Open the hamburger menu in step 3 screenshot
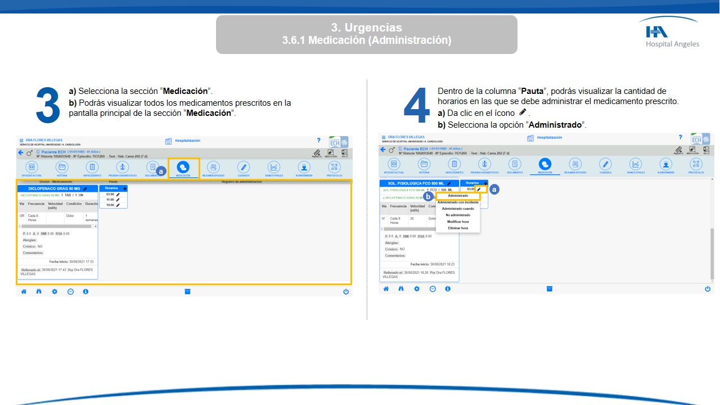Image resolution: width=720 pixels, height=405 pixels. [21, 140]
